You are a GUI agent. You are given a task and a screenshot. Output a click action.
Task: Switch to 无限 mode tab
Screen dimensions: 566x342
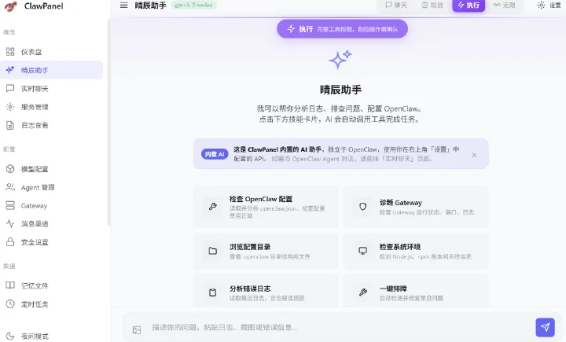coord(505,5)
